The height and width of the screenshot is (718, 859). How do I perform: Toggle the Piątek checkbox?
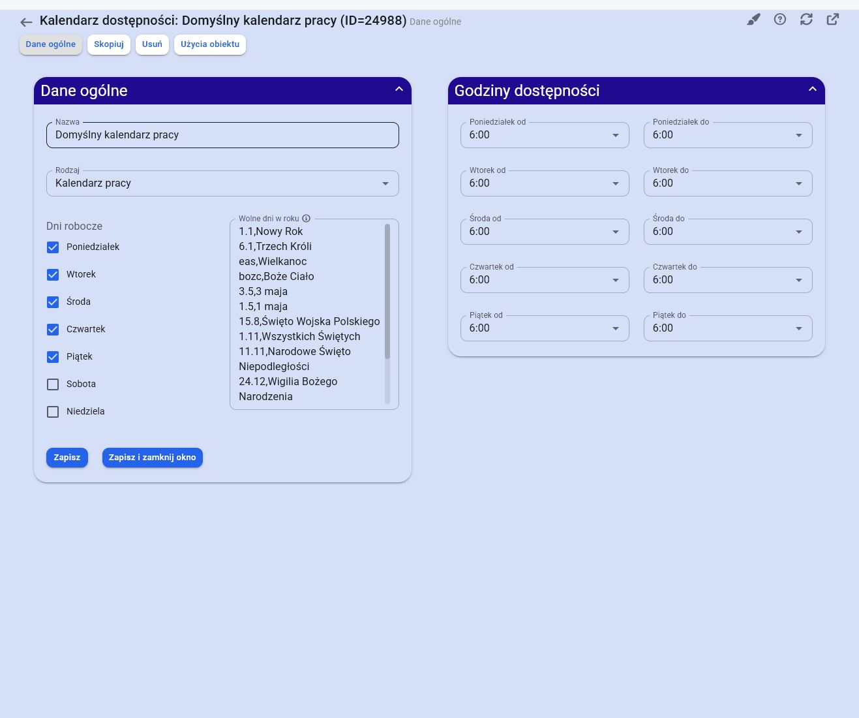click(53, 357)
